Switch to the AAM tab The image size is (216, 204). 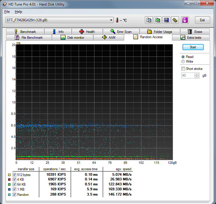coord(109,38)
